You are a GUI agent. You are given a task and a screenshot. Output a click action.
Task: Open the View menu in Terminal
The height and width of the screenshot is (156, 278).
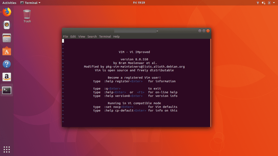click(x=81, y=36)
